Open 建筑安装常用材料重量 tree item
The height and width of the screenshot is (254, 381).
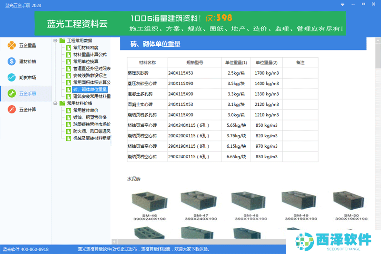click(x=92, y=96)
